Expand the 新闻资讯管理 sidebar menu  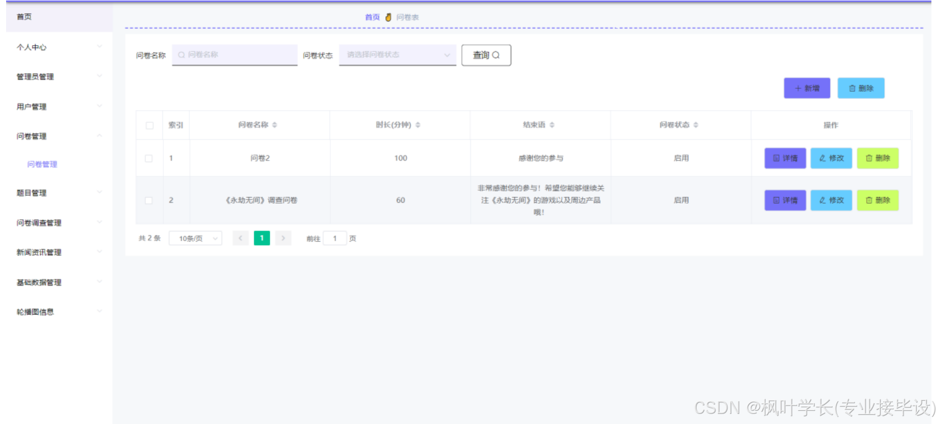pyautogui.click(x=59, y=252)
